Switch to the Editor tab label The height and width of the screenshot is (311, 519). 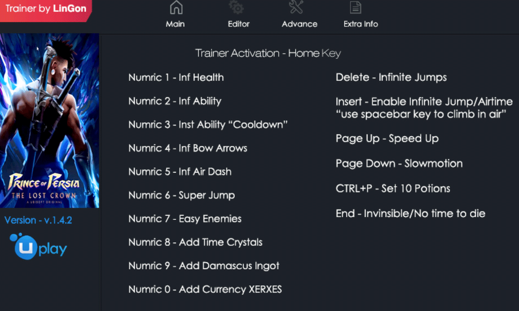[238, 24]
